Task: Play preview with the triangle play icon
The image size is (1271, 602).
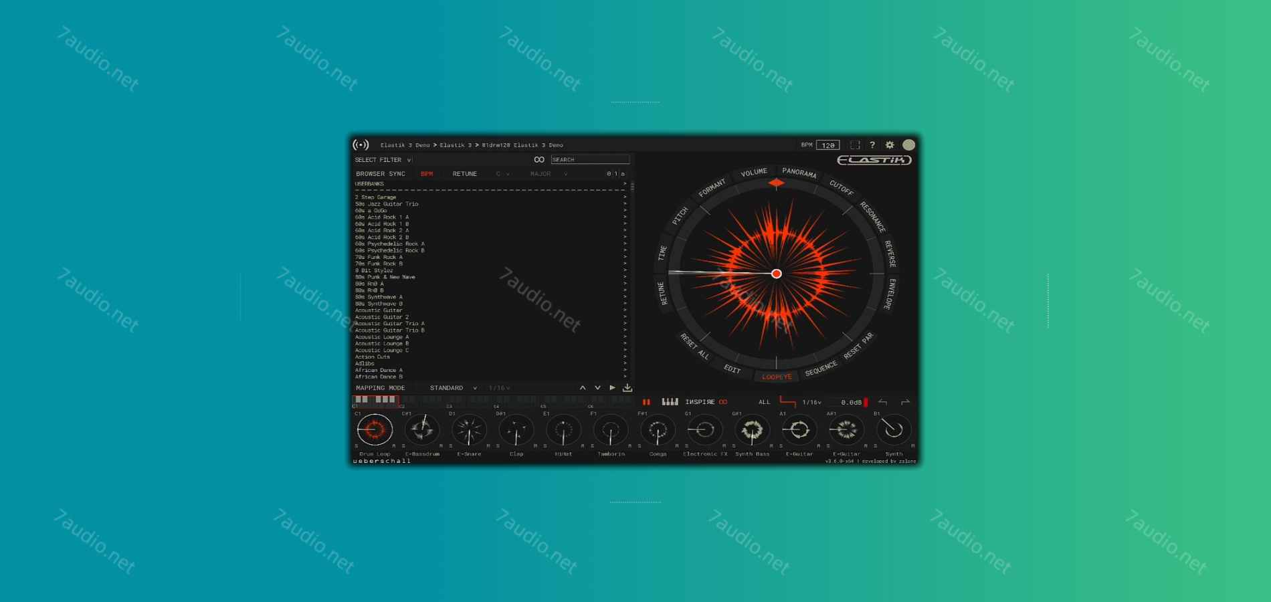Action: click(x=612, y=388)
